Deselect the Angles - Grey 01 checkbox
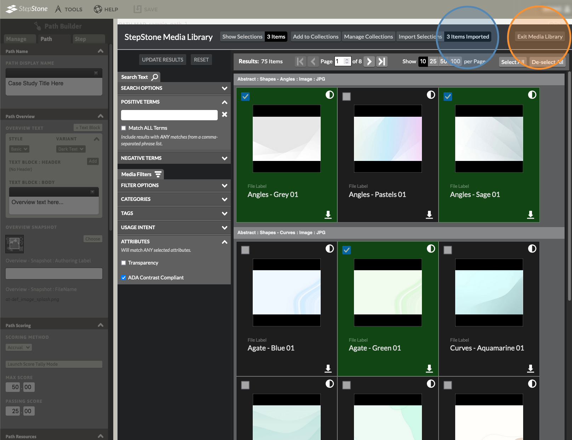This screenshot has height=440, width=572. click(245, 97)
